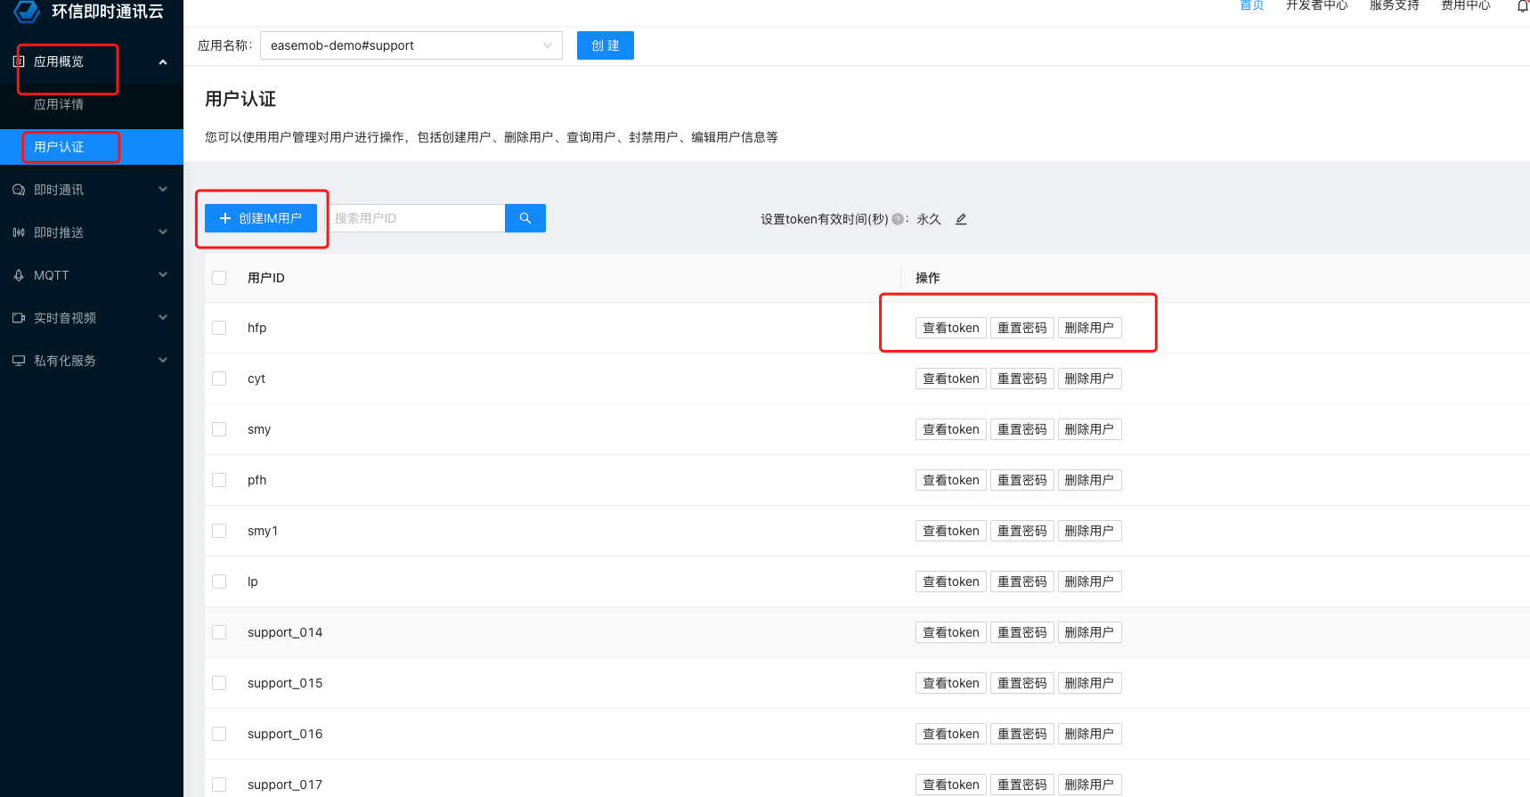Click the 操作 column header
The image size is (1530, 797).
pyautogui.click(x=928, y=278)
